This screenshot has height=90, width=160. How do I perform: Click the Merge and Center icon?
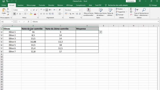(60, 14)
